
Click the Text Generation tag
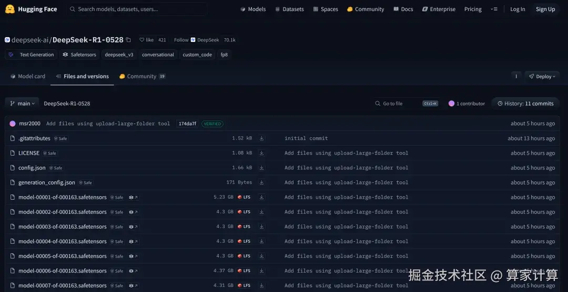pos(31,55)
